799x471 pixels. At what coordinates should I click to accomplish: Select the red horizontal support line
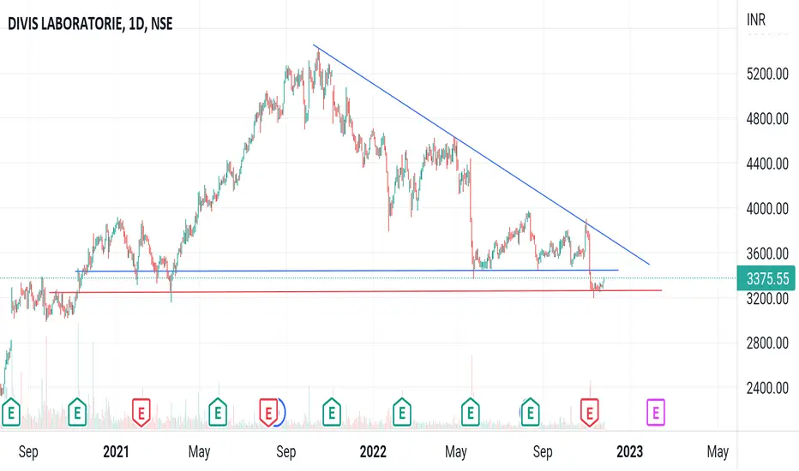tap(357, 291)
